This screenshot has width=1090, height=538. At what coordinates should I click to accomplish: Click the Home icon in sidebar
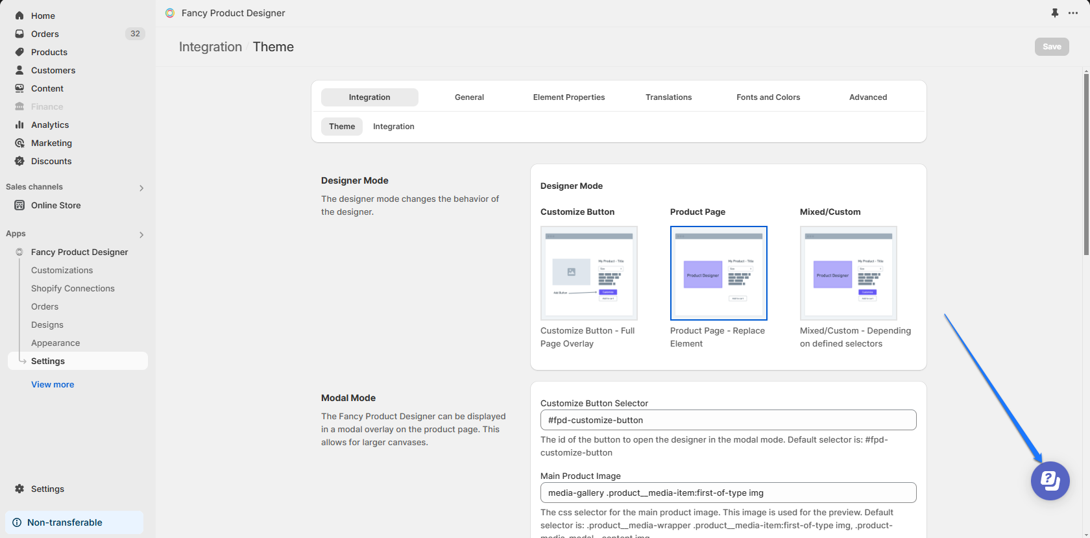19,16
